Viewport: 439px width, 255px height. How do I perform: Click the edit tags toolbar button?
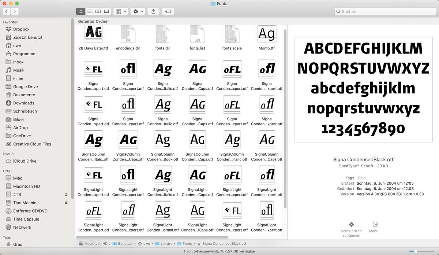pos(168,11)
